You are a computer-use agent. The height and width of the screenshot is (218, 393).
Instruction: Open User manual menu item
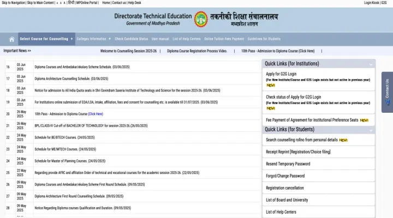(160, 39)
